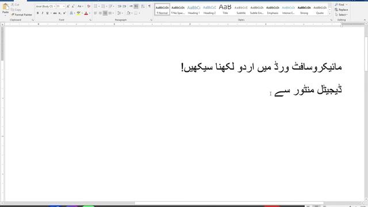Expand the Paste options arrow
Viewport: 368px width, 207px height.
(x=5, y=16)
